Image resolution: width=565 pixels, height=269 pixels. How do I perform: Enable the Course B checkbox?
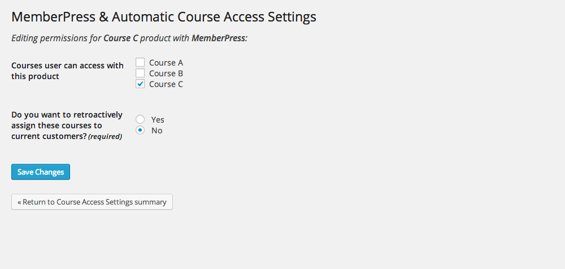pos(140,73)
